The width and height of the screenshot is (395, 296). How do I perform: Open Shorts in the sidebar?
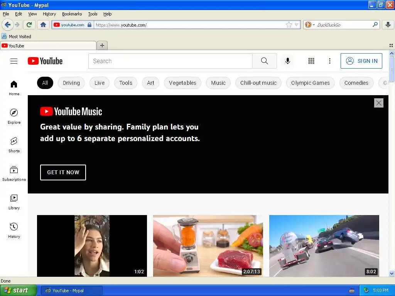click(x=14, y=145)
